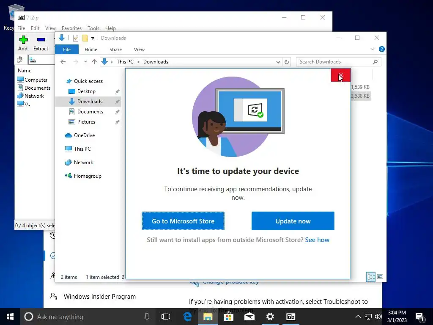Open Mail app from taskbar

click(249, 317)
